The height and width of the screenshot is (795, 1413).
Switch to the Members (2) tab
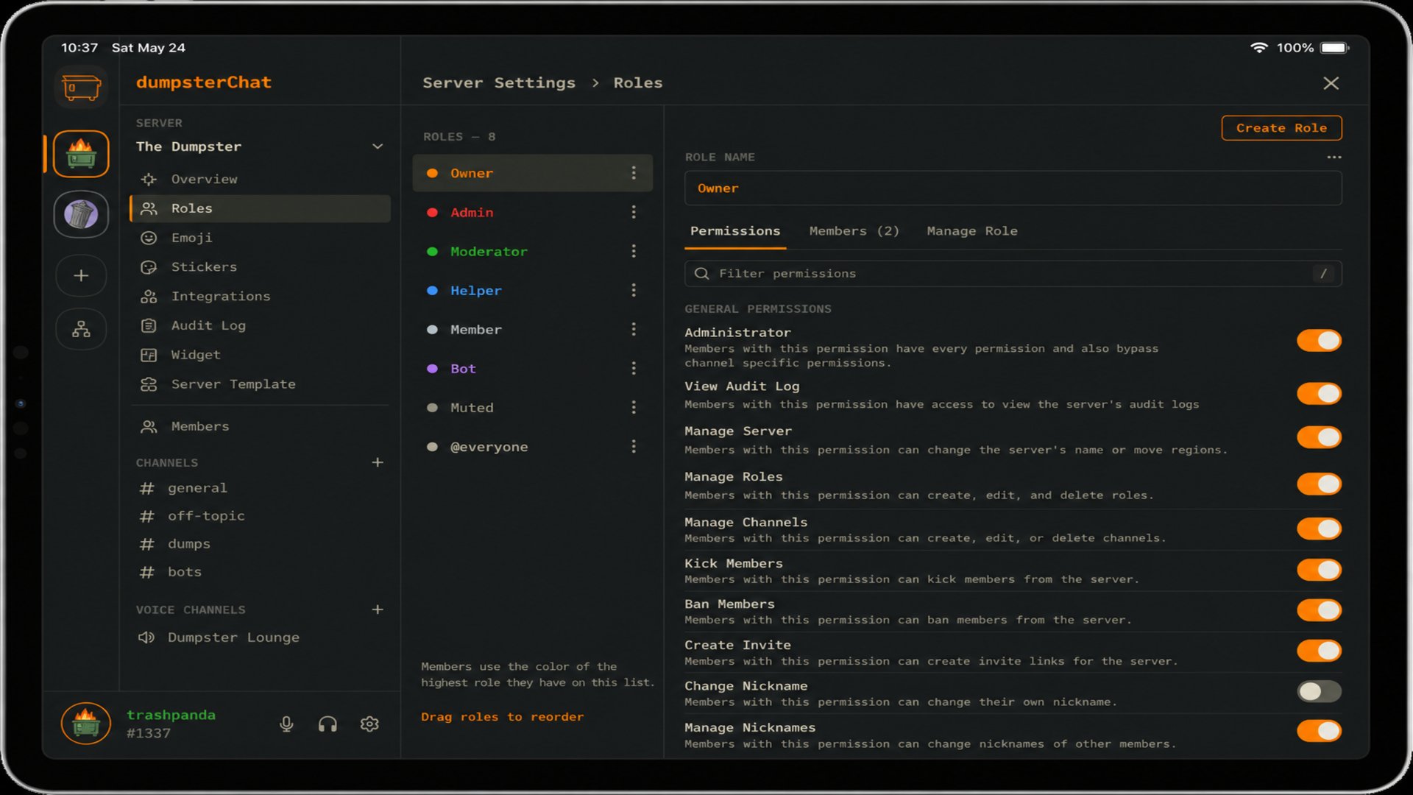[854, 231]
